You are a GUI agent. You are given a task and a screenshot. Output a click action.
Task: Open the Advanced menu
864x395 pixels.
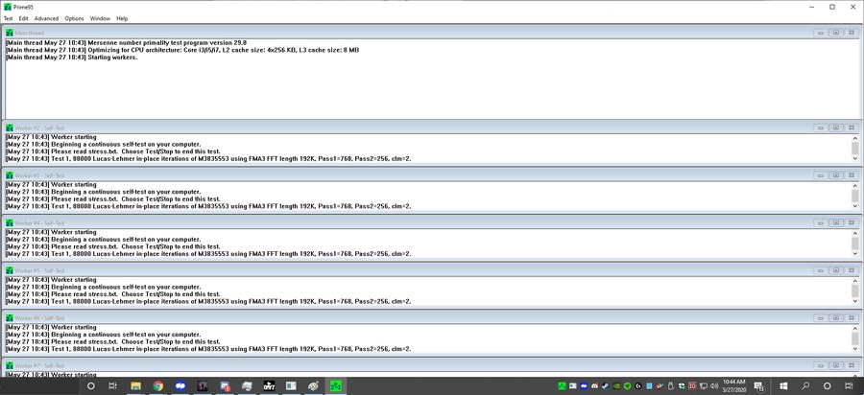[46, 18]
